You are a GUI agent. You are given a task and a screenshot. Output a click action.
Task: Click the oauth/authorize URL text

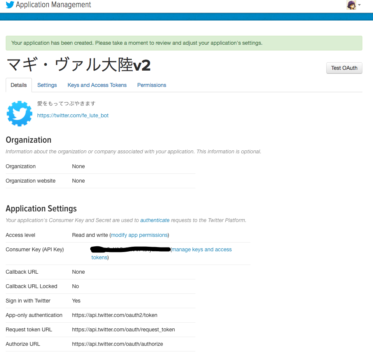[118, 344]
